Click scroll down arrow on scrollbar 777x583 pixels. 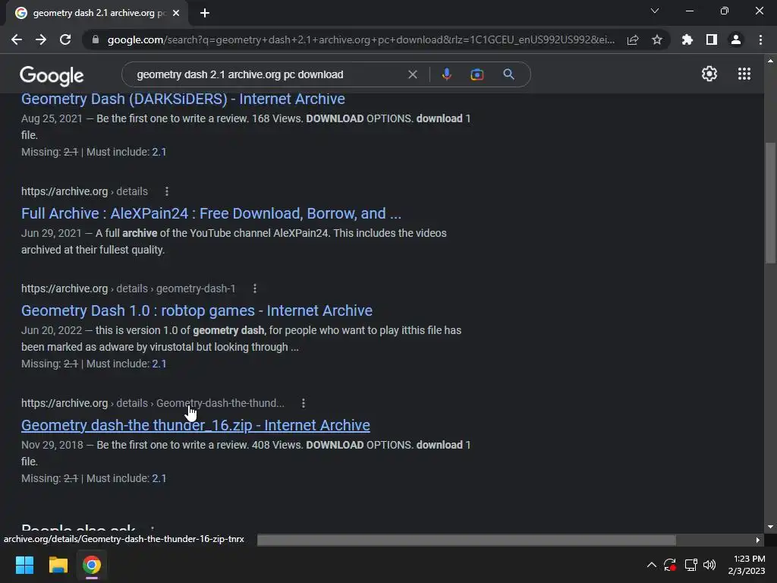pyautogui.click(x=770, y=527)
